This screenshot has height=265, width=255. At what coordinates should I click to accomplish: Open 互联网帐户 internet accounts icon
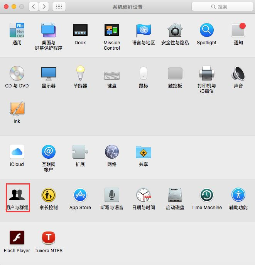49,152
